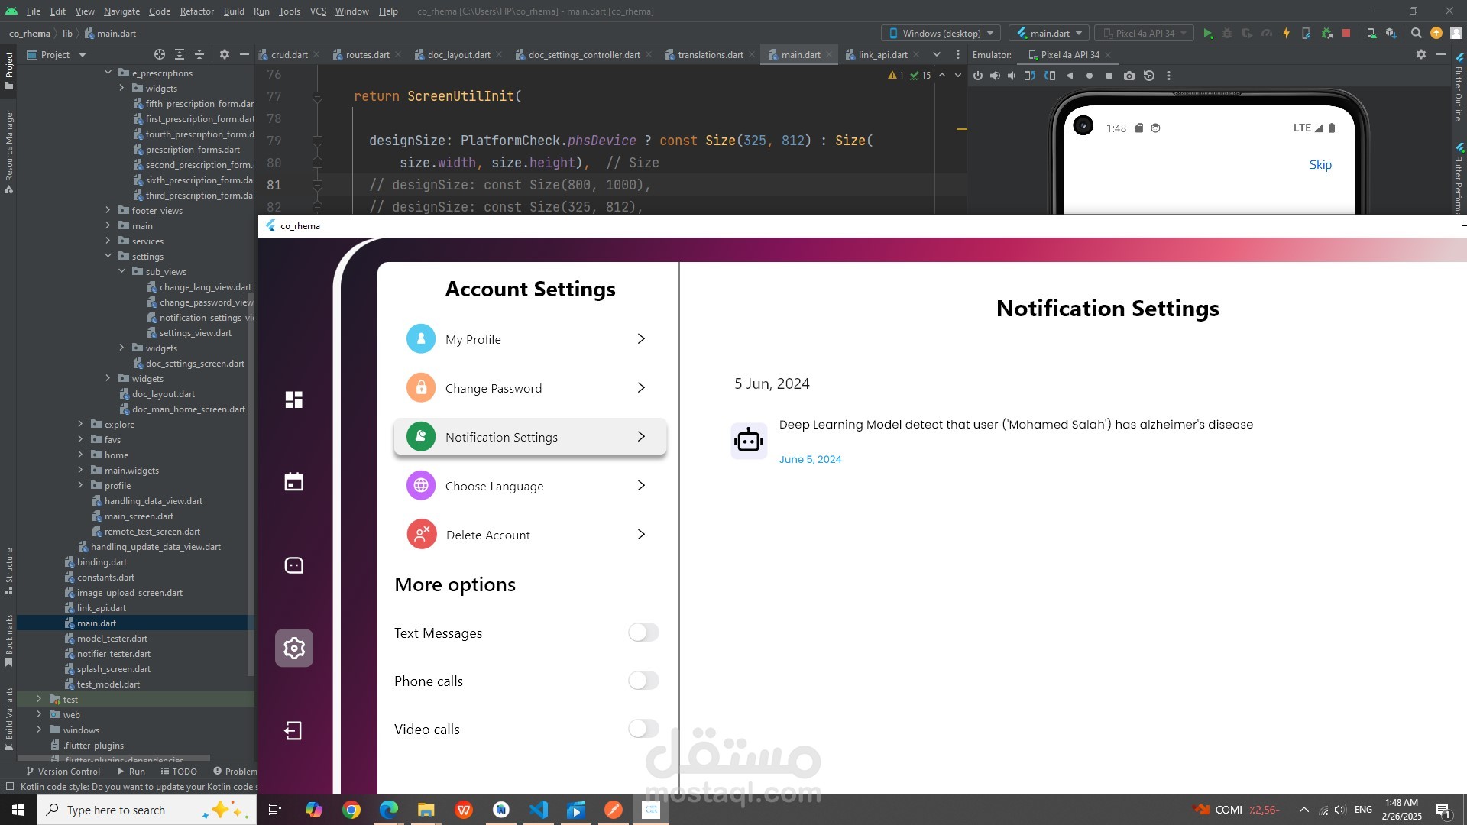Screen dimensions: 1467x825
Task: Open the calendar icon in app sidebar
Action: pyautogui.click(x=294, y=482)
